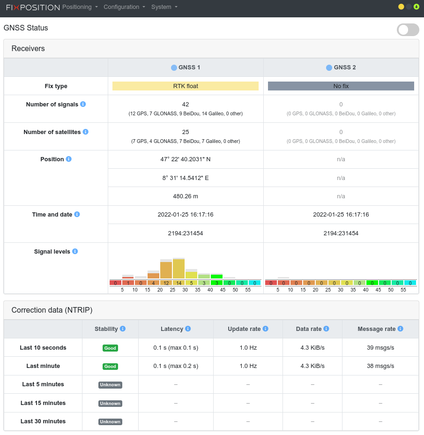Image resolution: width=424 pixels, height=435 pixels.
Task: Click the Latency column info icon
Action: click(x=188, y=329)
